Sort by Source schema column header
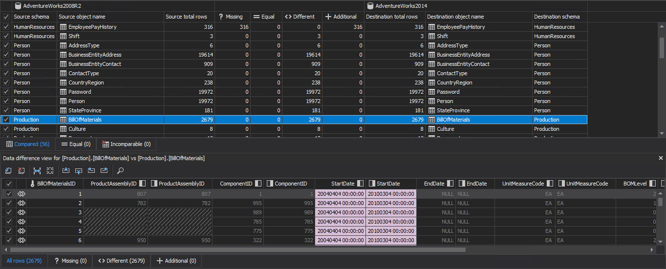Viewport: 666px width, 269px height. coord(34,17)
